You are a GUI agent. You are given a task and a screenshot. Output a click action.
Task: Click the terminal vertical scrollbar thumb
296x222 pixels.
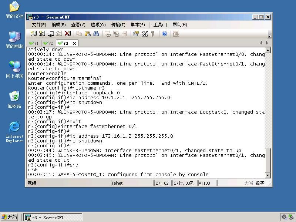tap(268, 160)
